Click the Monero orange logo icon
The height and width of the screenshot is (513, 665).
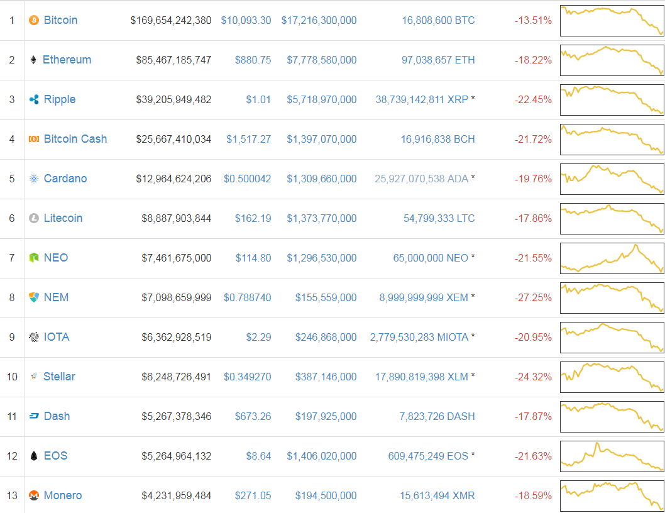(x=34, y=495)
